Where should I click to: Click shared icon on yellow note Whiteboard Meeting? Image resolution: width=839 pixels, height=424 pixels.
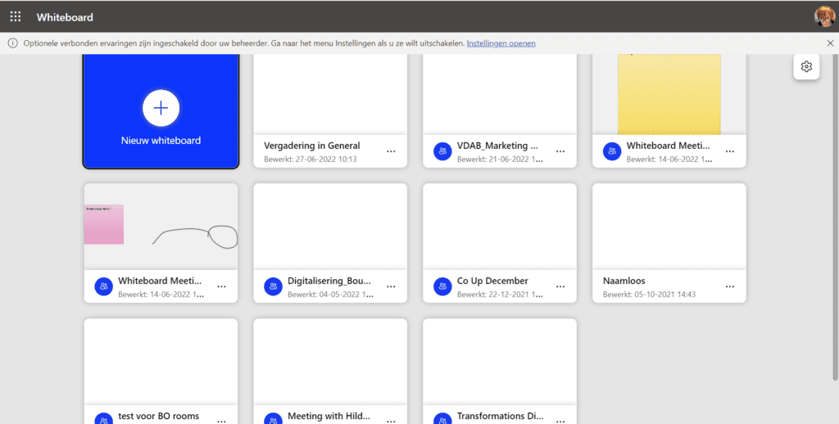coord(612,151)
